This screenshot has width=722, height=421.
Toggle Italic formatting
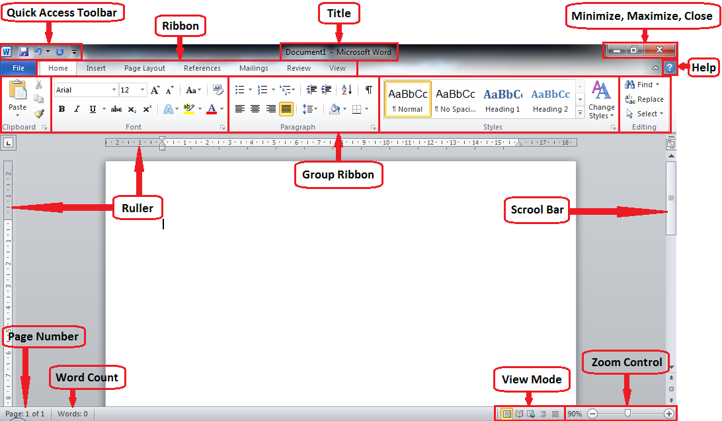tap(77, 109)
